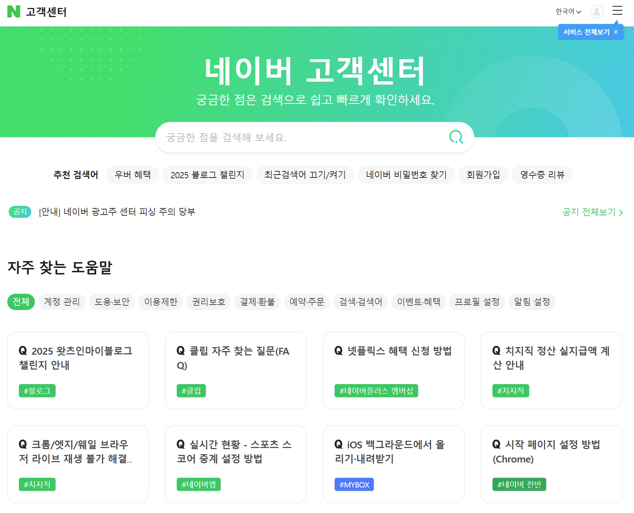Open question 넷플릭스 혜택 신청 방법
This screenshot has width=634, height=513.
point(393,351)
